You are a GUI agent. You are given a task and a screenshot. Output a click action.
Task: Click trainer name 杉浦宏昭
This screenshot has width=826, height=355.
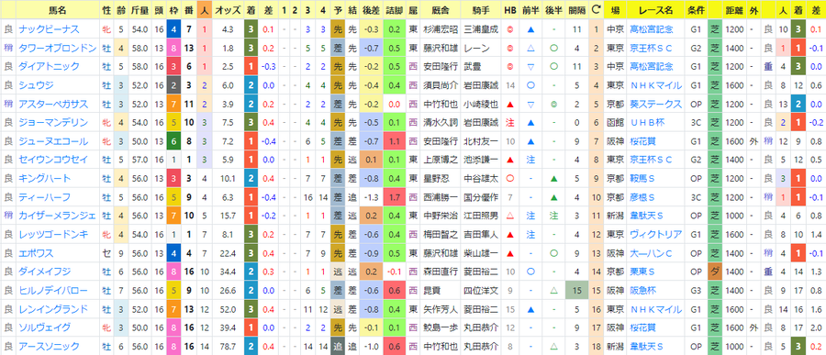pos(440,29)
